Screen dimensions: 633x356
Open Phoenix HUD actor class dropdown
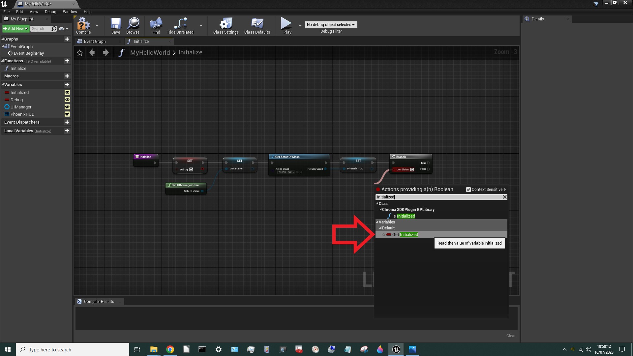click(286, 172)
